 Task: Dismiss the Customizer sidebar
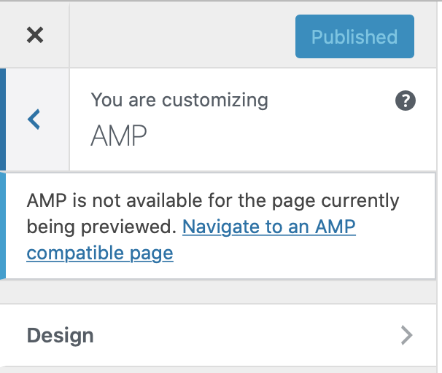point(34,35)
